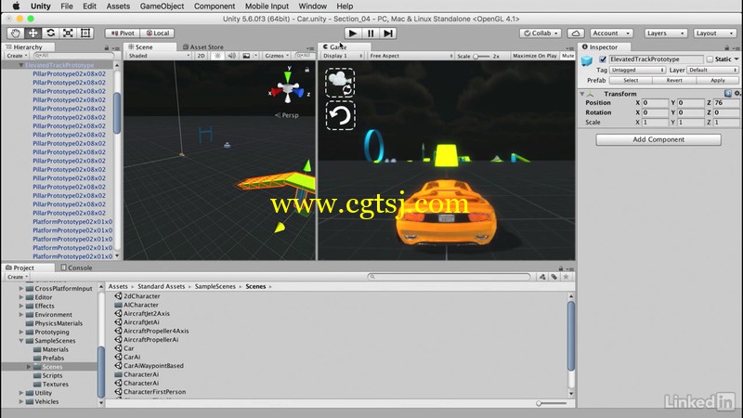Toggle Local/Global handle rotation

(158, 33)
